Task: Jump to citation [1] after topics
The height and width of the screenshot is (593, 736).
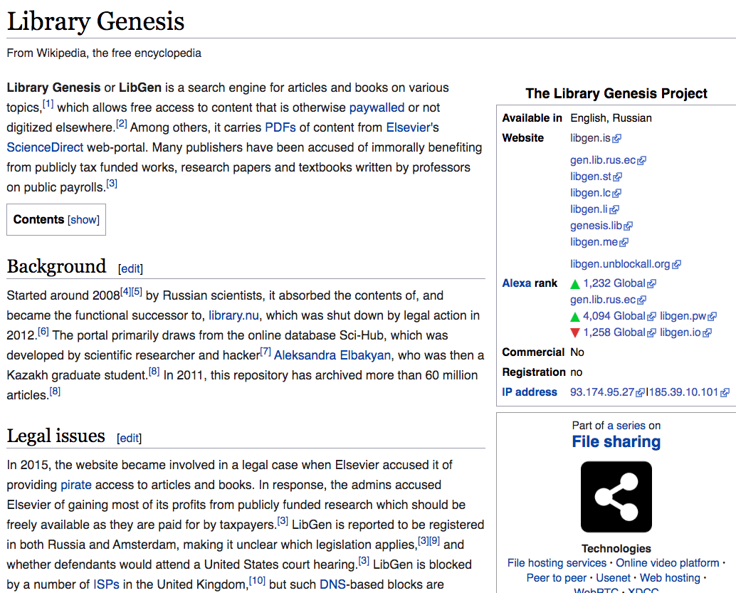Action: pyautogui.click(x=48, y=104)
